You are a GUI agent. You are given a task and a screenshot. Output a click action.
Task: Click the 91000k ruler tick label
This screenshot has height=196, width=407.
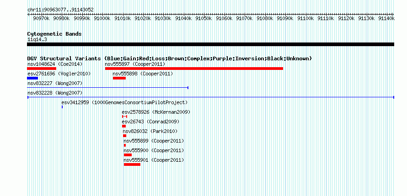click(x=102, y=18)
